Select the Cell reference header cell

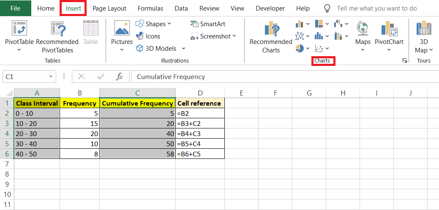pyautogui.click(x=200, y=104)
